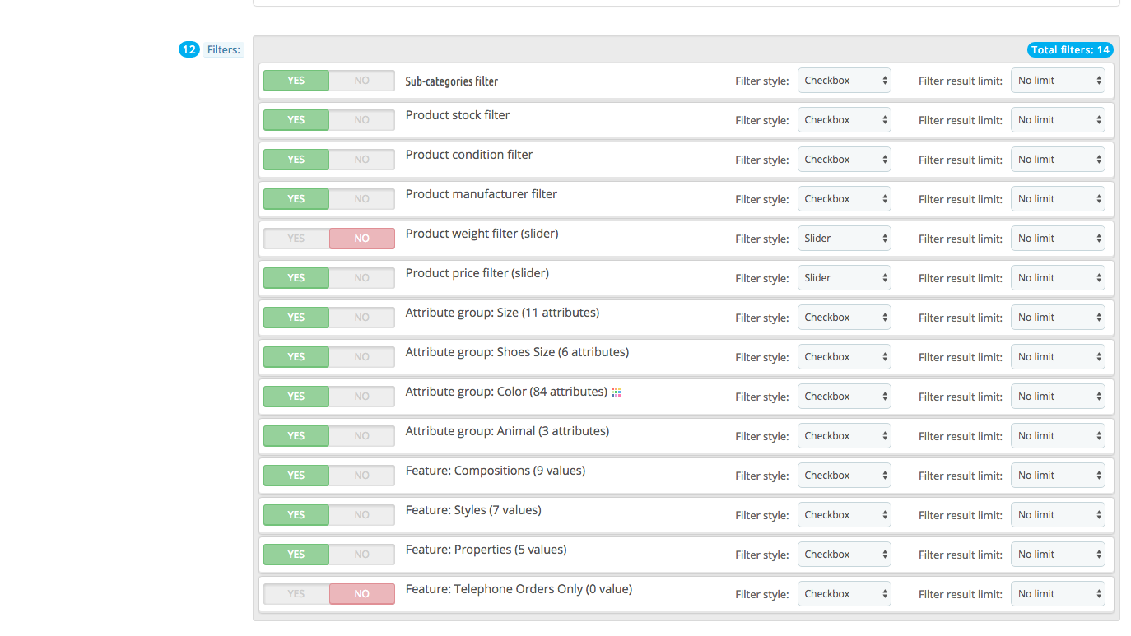Enable Product weight filter with YES
Screen dimensions: 1131x636
point(296,239)
